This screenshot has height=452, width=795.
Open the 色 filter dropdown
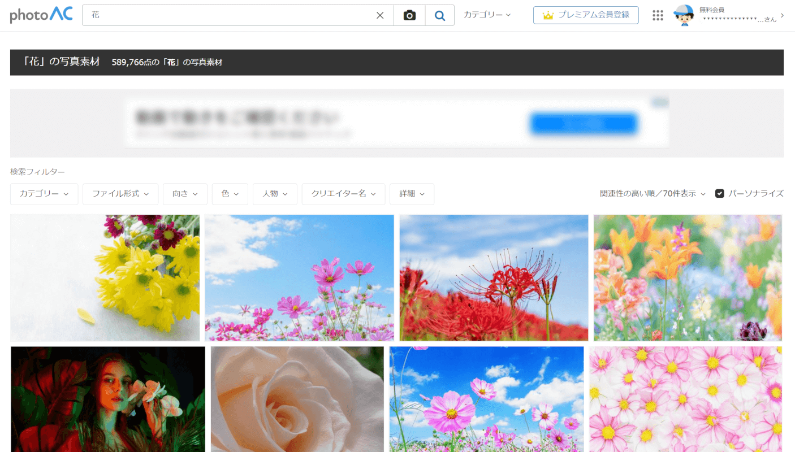230,194
